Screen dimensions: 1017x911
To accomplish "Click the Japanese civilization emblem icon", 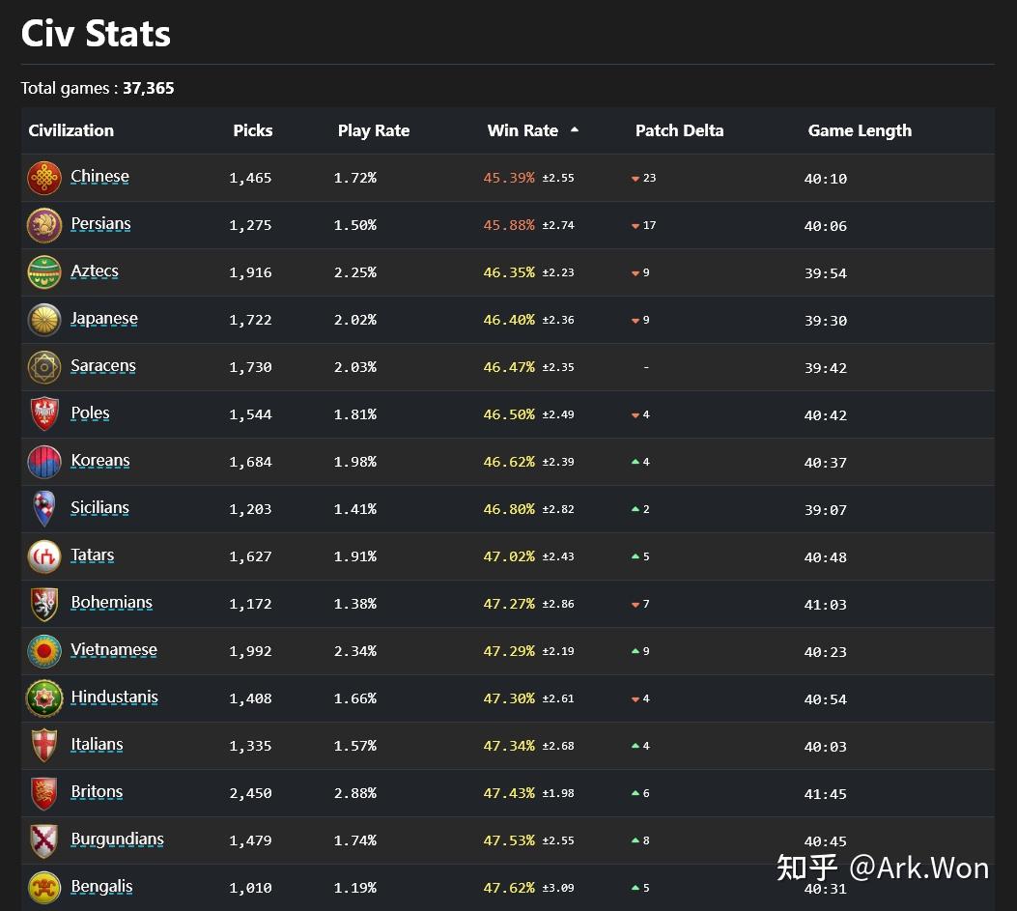I will point(44,320).
